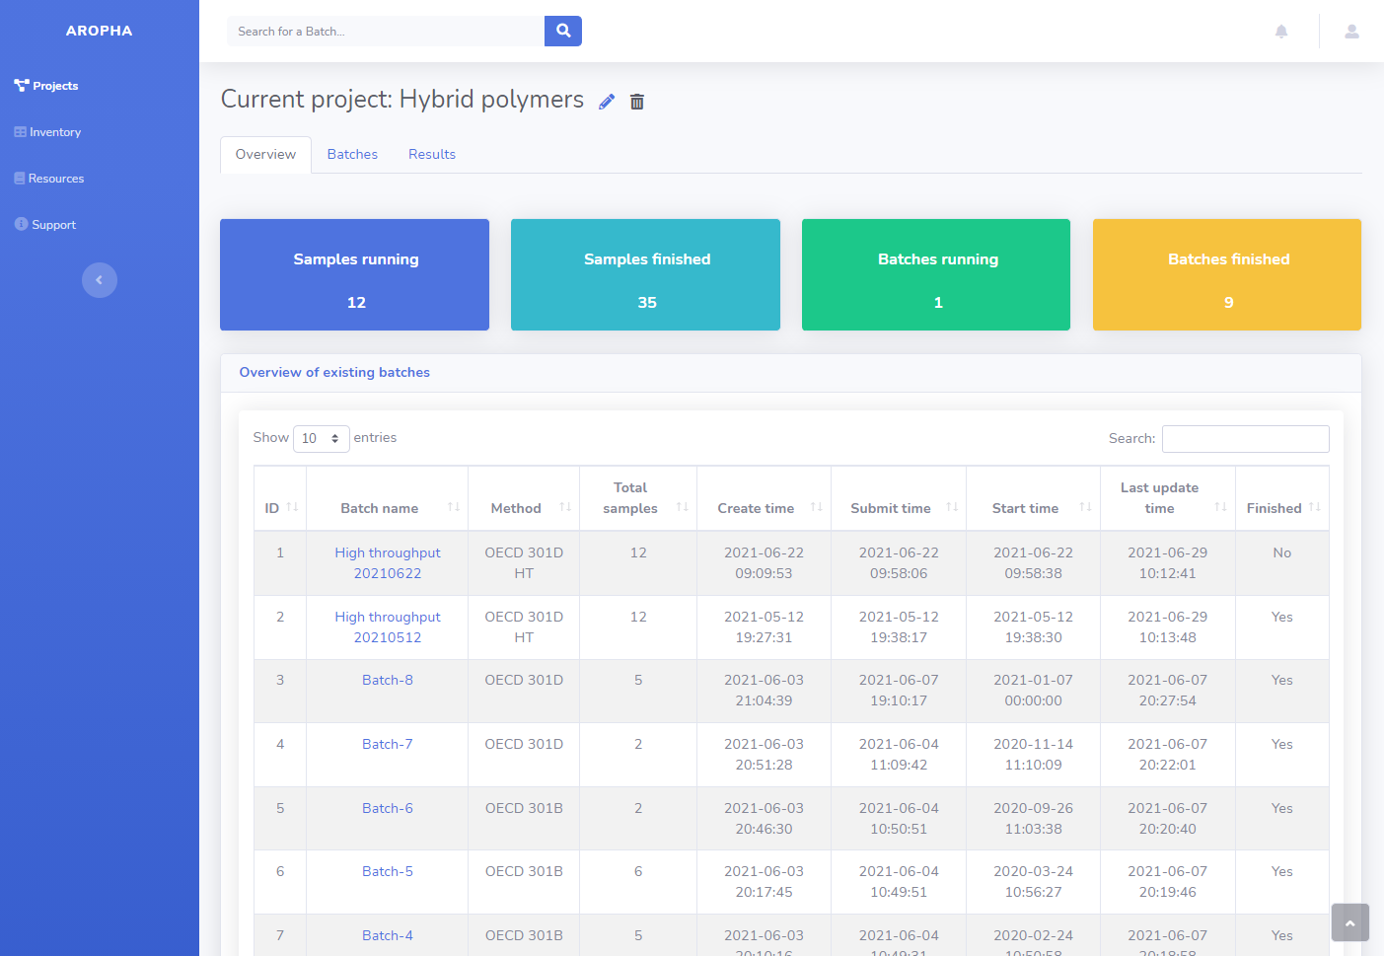Open the Show entries dropdown
Screen dimensions: 1384x956
coord(321,438)
